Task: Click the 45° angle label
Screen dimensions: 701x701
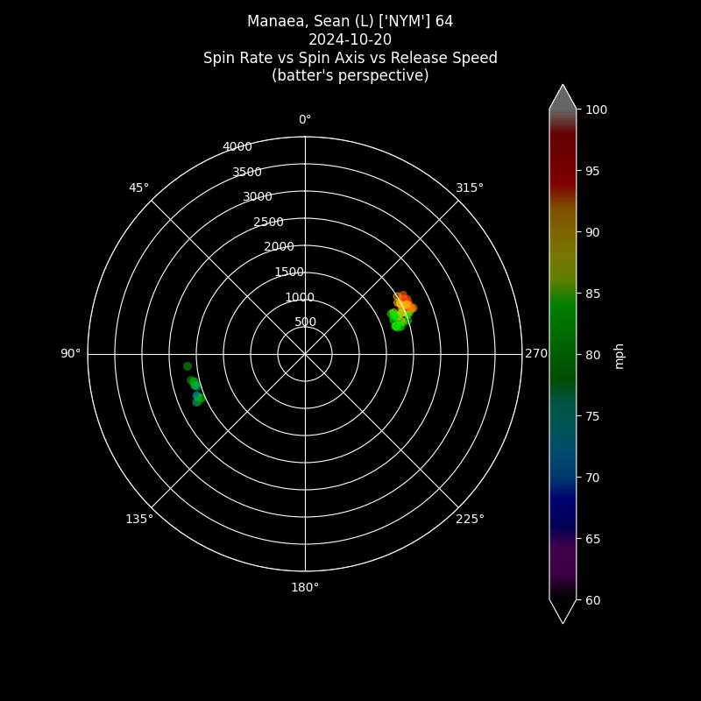Action: 138,188
